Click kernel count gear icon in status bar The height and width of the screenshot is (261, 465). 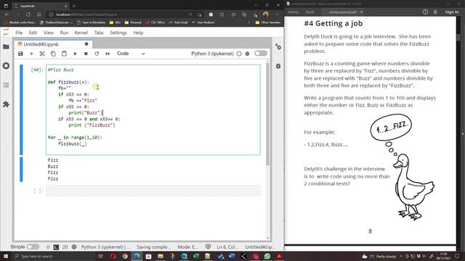pos(74,246)
